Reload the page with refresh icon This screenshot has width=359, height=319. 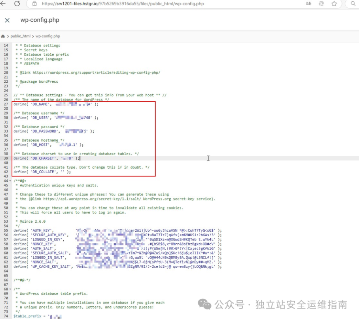[x=17, y=4]
